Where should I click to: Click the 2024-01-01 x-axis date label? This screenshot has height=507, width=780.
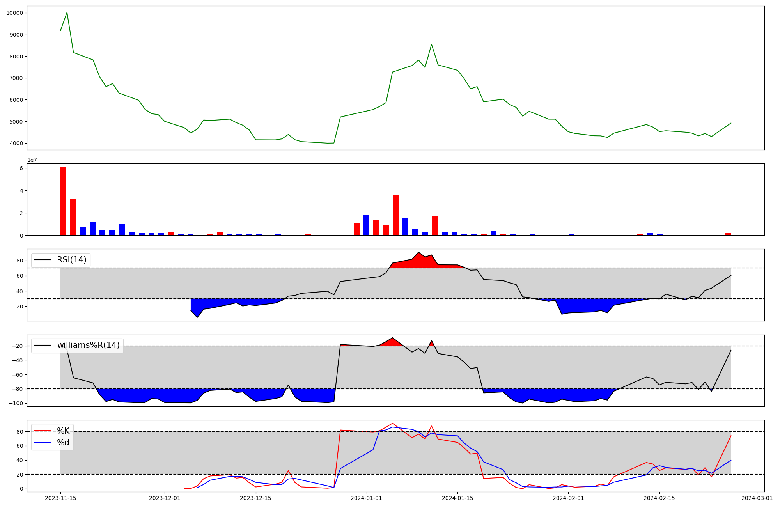tap(366, 498)
